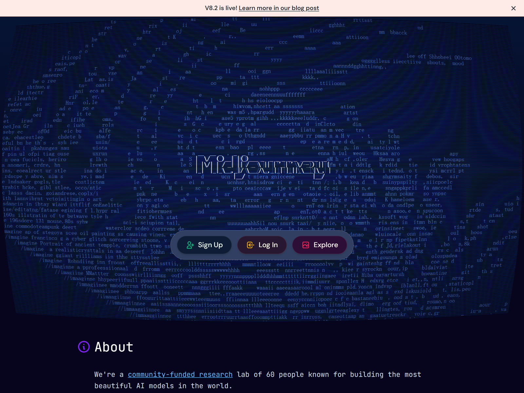The width and height of the screenshot is (524, 393).
Task: Click the Midjourney logo in the center
Action: click(263, 167)
